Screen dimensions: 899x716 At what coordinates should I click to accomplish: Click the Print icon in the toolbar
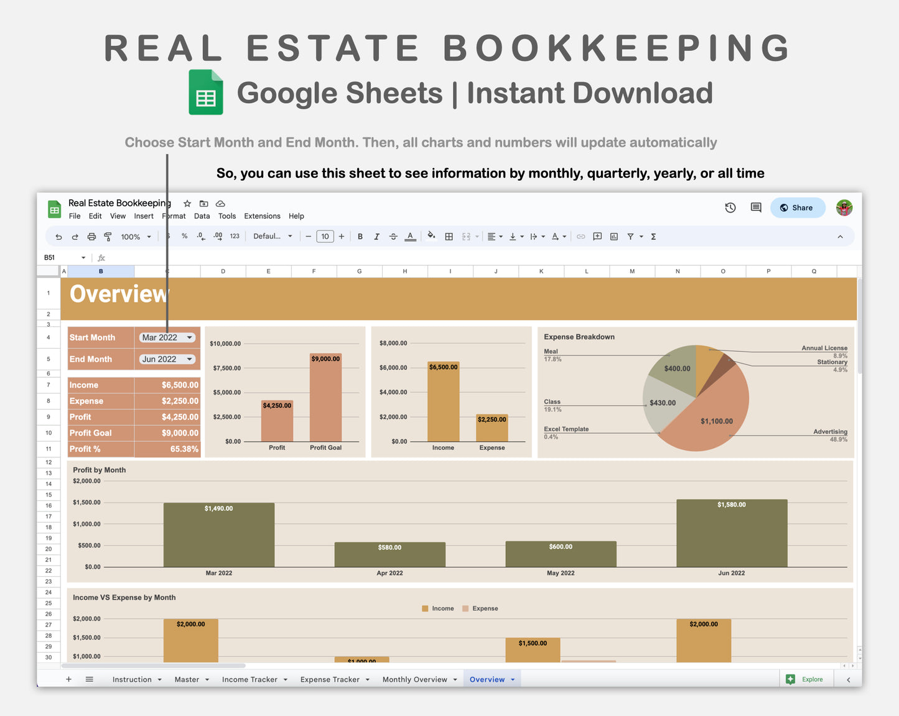pyautogui.click(x=91, y=236)
